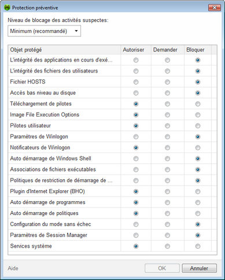Set Téléchargement de pilotes to Bloquer
Image resolution: width=225 pixels, height=280 pixels.
[x=198, y=104]
